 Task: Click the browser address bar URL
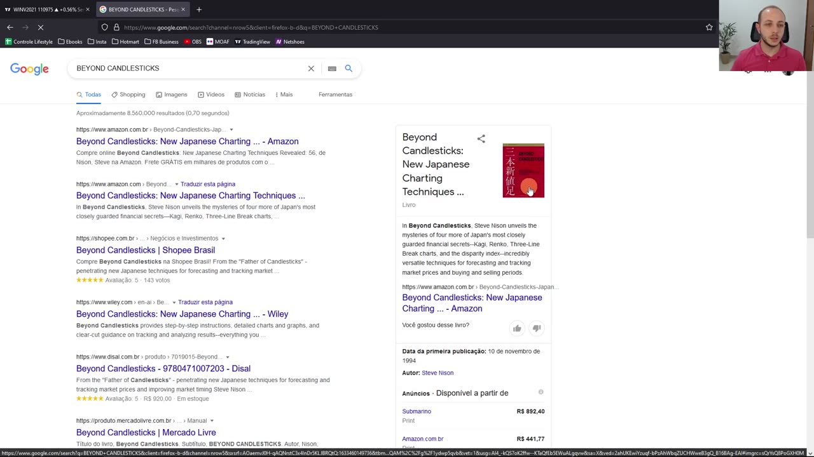click(251, 27)
